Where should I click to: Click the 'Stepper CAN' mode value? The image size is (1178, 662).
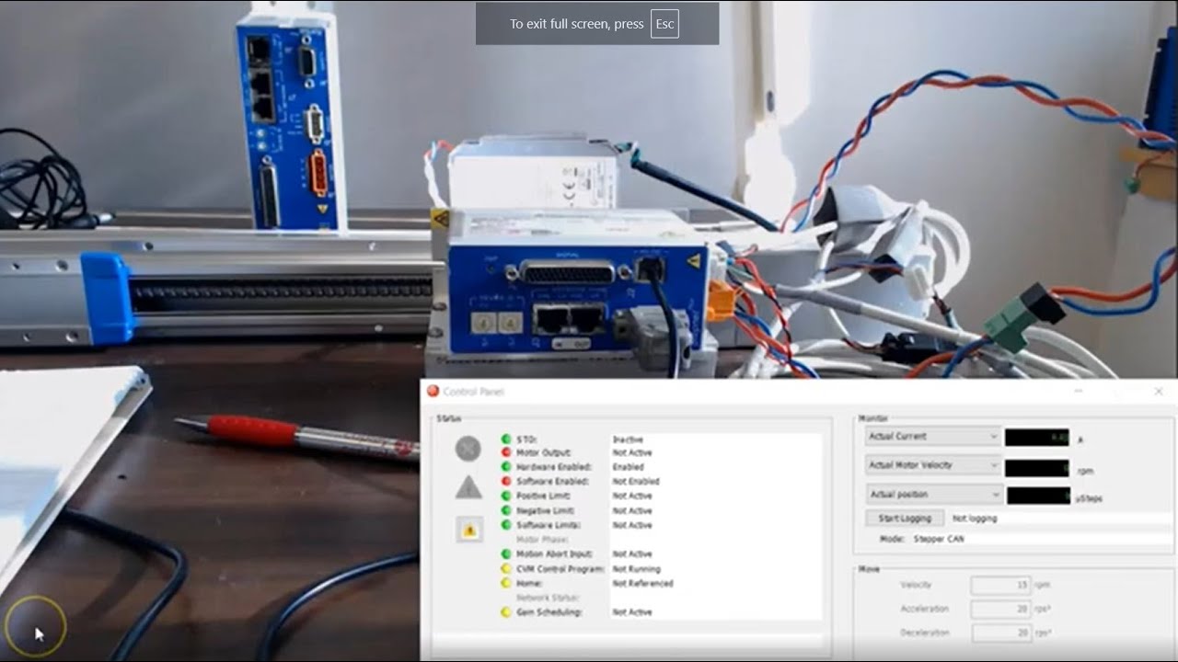pyautogui.click(x=939, y=539)
